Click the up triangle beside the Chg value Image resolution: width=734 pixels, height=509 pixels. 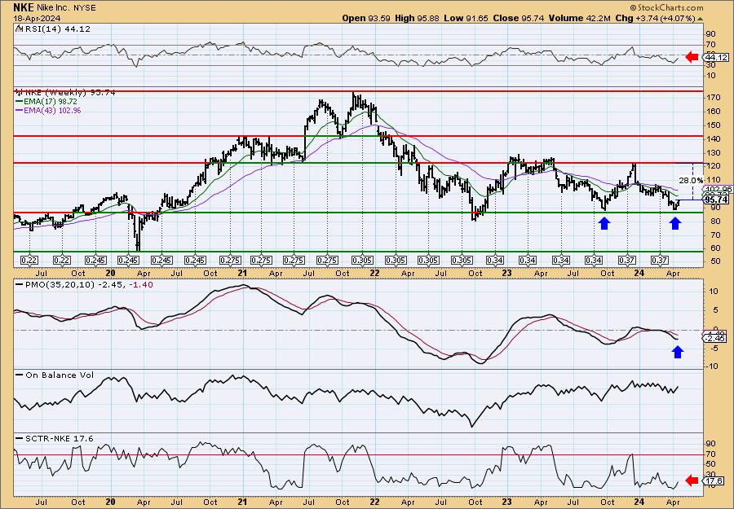[701, 19]
